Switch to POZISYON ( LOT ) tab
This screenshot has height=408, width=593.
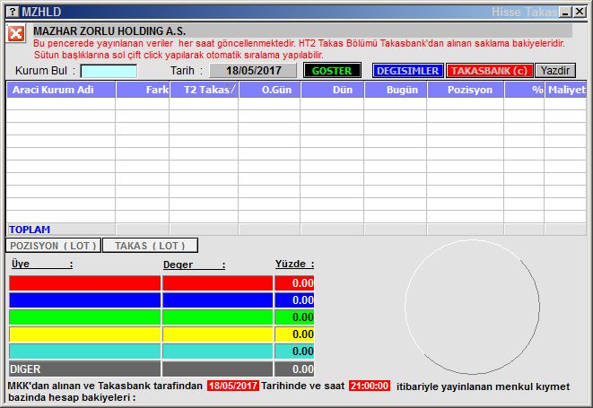[53, 246]
